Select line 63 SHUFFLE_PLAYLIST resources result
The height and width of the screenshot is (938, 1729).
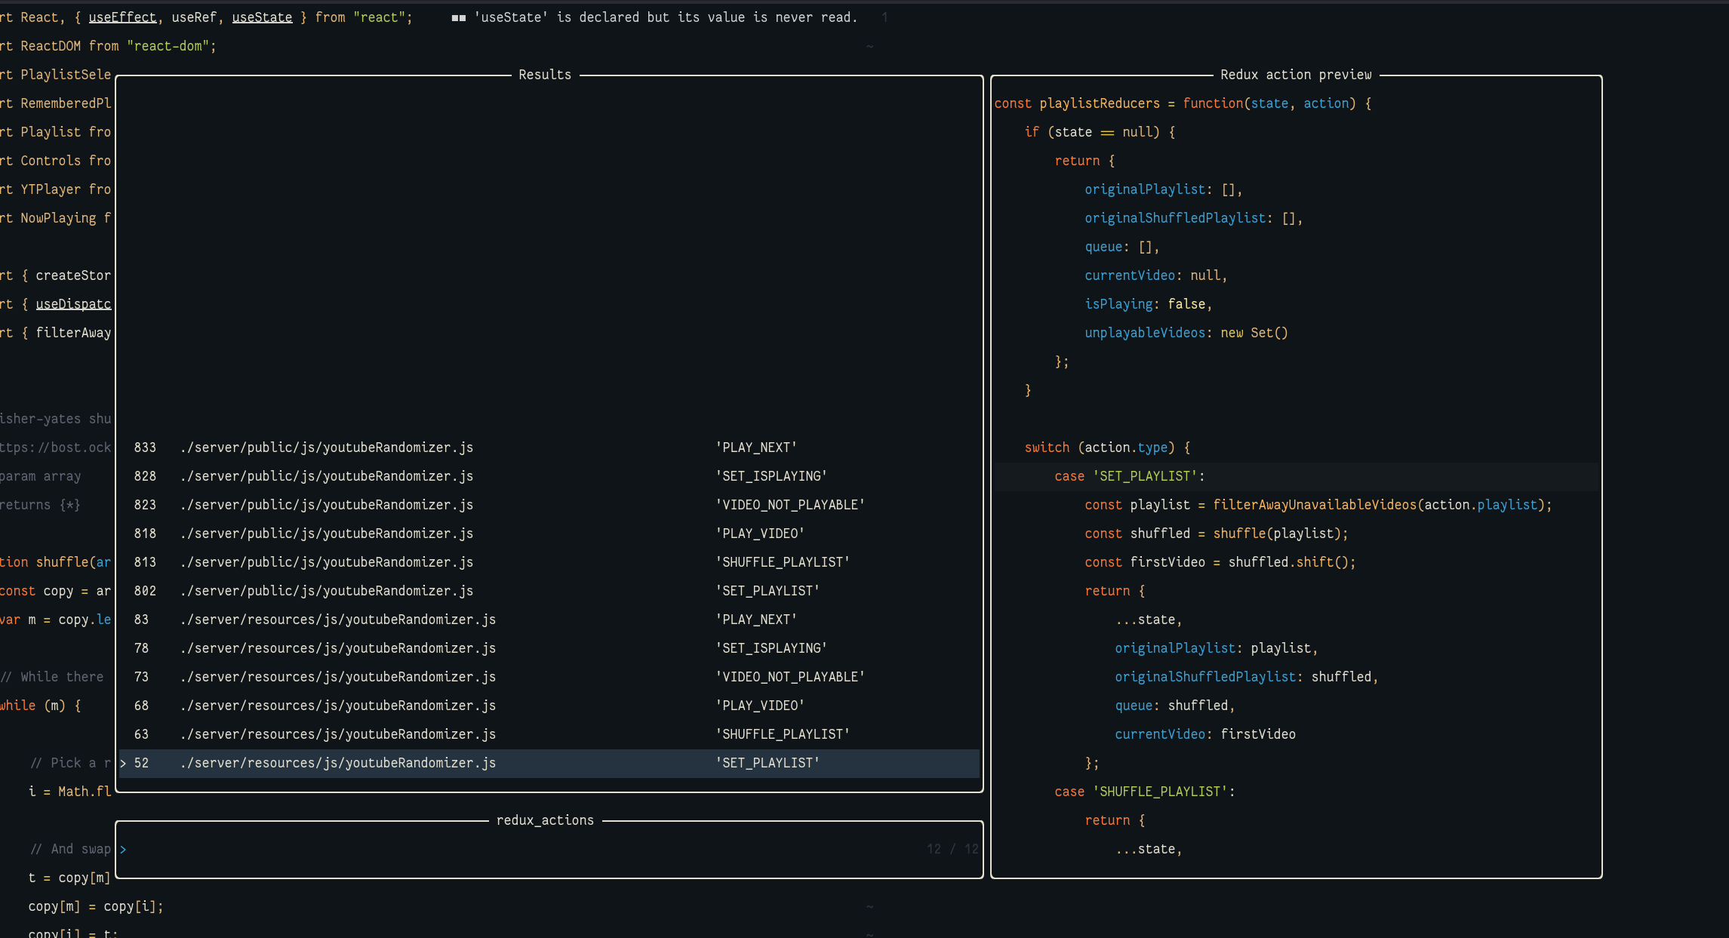pos(337,734)
